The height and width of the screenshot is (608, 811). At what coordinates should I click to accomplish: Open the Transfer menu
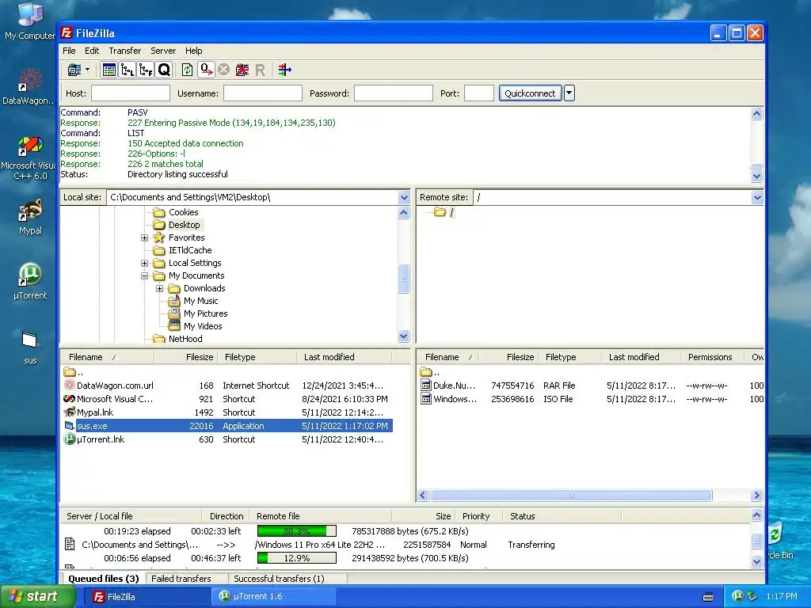pos(124,51)
